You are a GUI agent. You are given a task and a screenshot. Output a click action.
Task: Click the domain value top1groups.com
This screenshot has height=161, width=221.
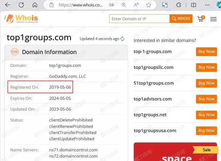(x=65, y=65)
